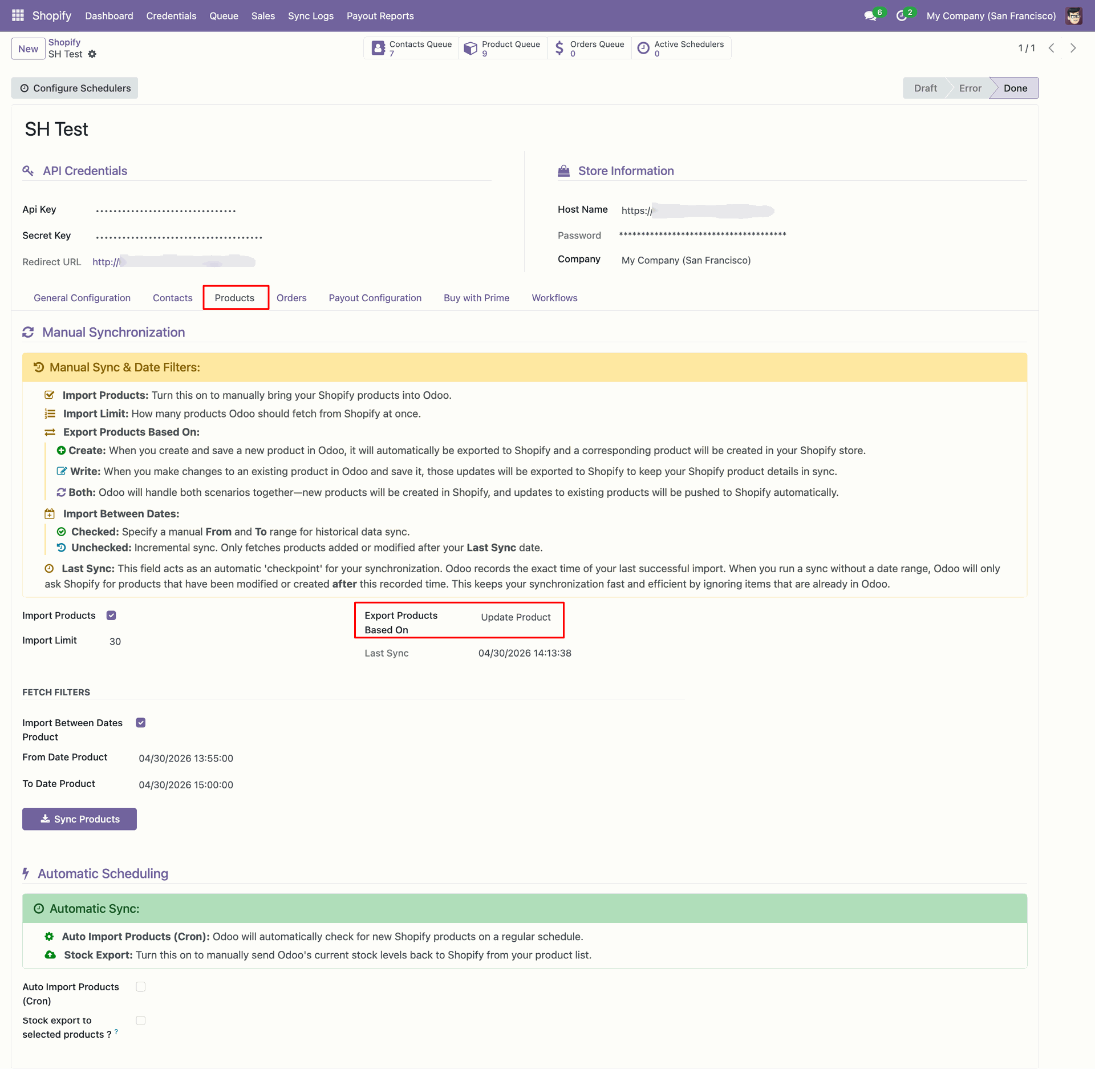Viewport: 1095px width, 1069px height.
Task: Click the stock export help question mark
Action: click(x=116, y=1032)
